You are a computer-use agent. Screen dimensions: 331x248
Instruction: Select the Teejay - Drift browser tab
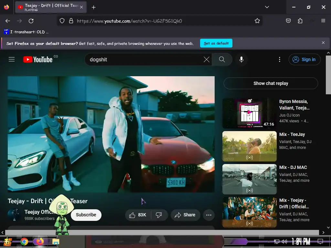coord(51,7)
